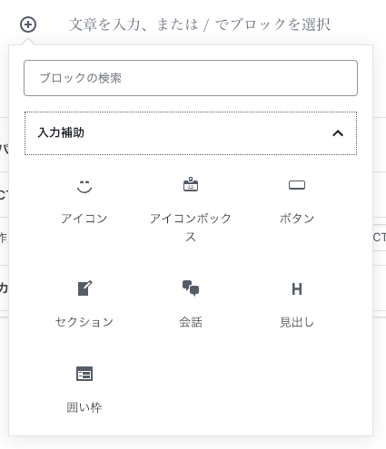
Task: Insert the アイコンボックス badge icon block
Action: tap(191, 184)
